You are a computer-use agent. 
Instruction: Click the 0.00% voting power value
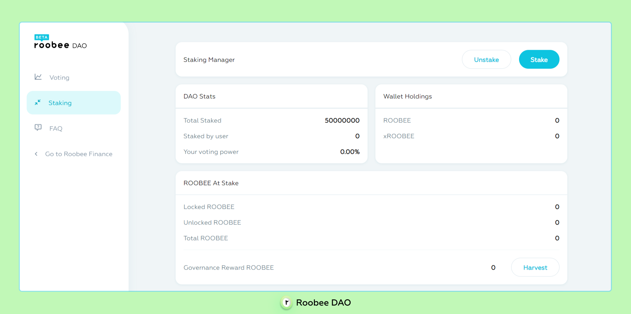[x=350, y=152]
